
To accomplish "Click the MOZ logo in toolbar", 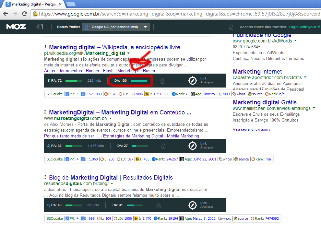I will [x=16, y=27].
